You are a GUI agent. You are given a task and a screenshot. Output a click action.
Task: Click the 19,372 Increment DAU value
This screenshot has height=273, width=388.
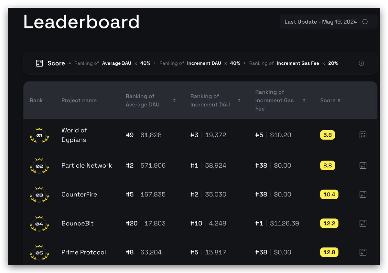[216, 135]
